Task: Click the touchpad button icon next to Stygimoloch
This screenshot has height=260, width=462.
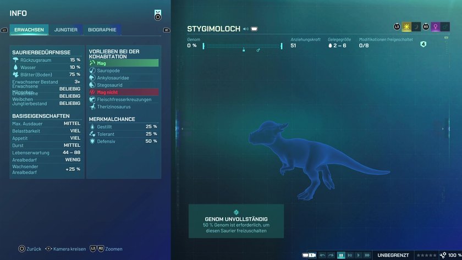Action: coord(254,29)
